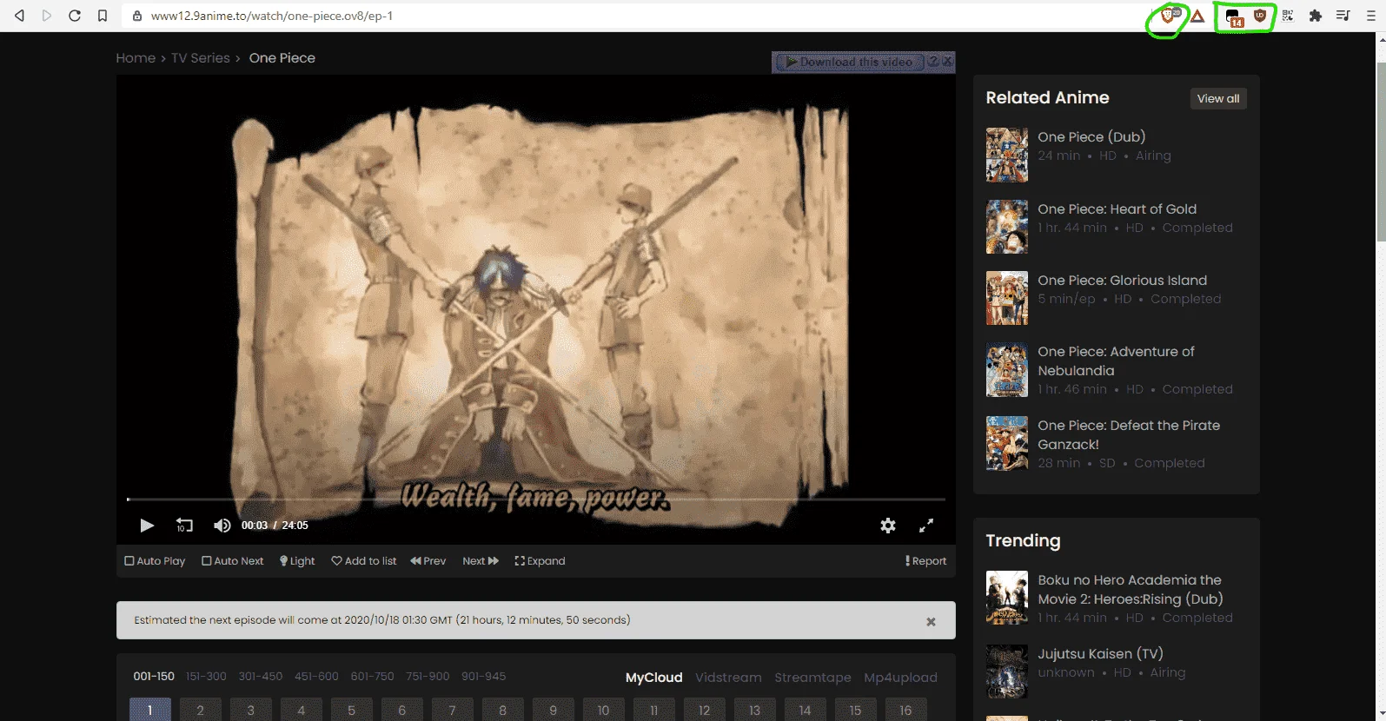Switch to the Vidstream server
Viewport: 1386px width, 721px height.
point(728,678)
